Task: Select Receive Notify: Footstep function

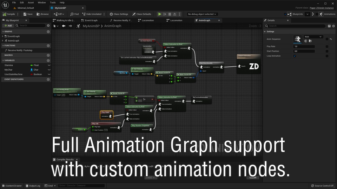Action: point(20,50)
